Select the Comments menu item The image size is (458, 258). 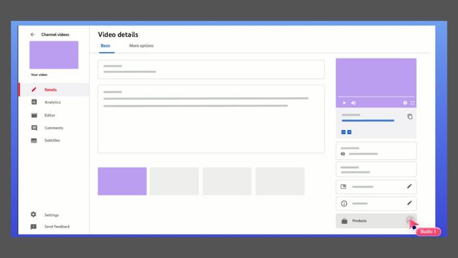click(54, 128)
